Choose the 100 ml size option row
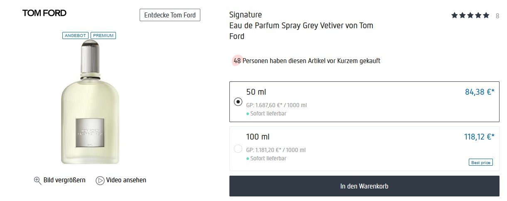507x201 pixels. click(364, 148)
